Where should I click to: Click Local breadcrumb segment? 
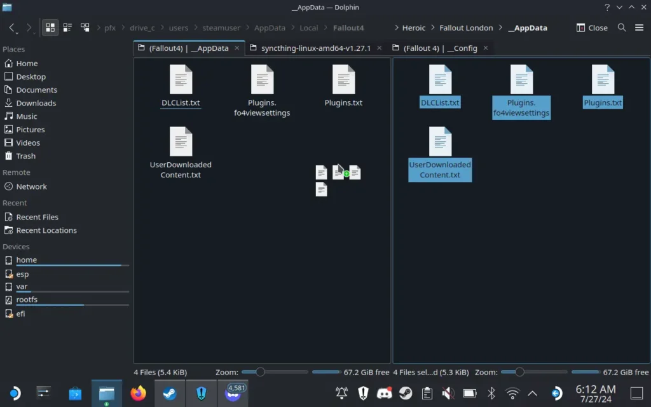[x=309, y=28]
